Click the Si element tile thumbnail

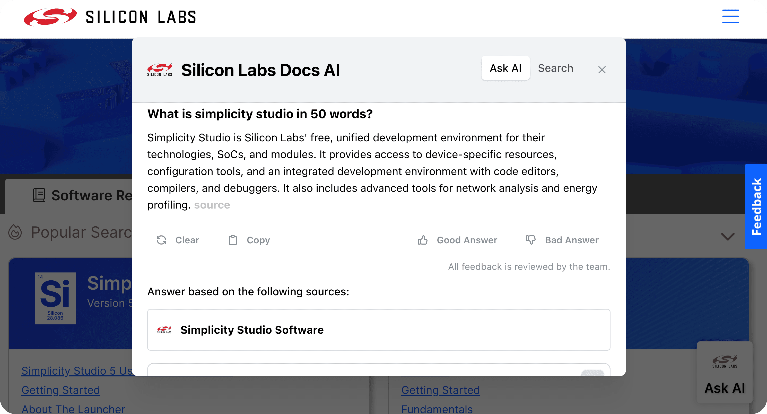point(55,298)
